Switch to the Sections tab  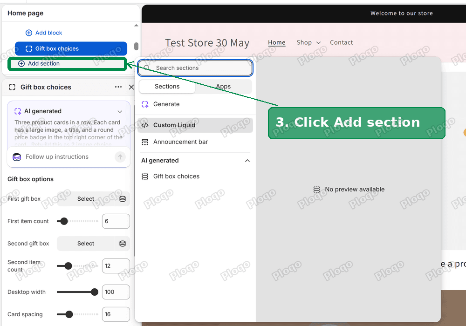pos(167,87)
